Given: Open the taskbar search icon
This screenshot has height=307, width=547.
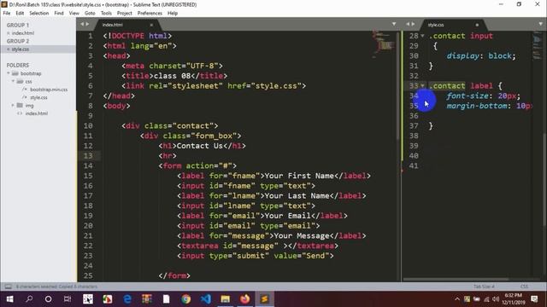Looking at the screenshot, I should point(29,299).
